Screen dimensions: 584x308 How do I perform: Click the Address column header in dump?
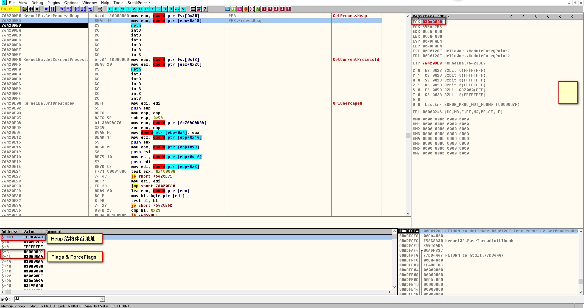pyautogui.click(x=11, y=232)
